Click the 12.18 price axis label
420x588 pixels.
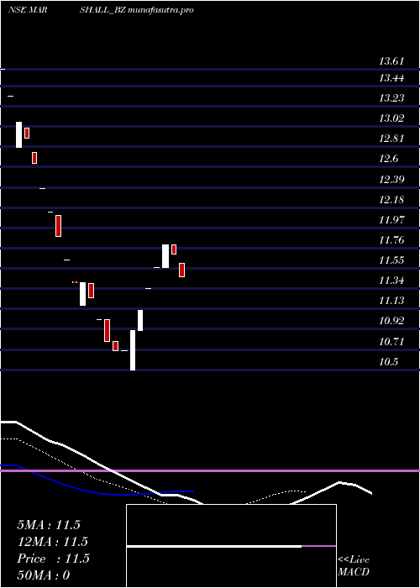[x=391, y=200]
